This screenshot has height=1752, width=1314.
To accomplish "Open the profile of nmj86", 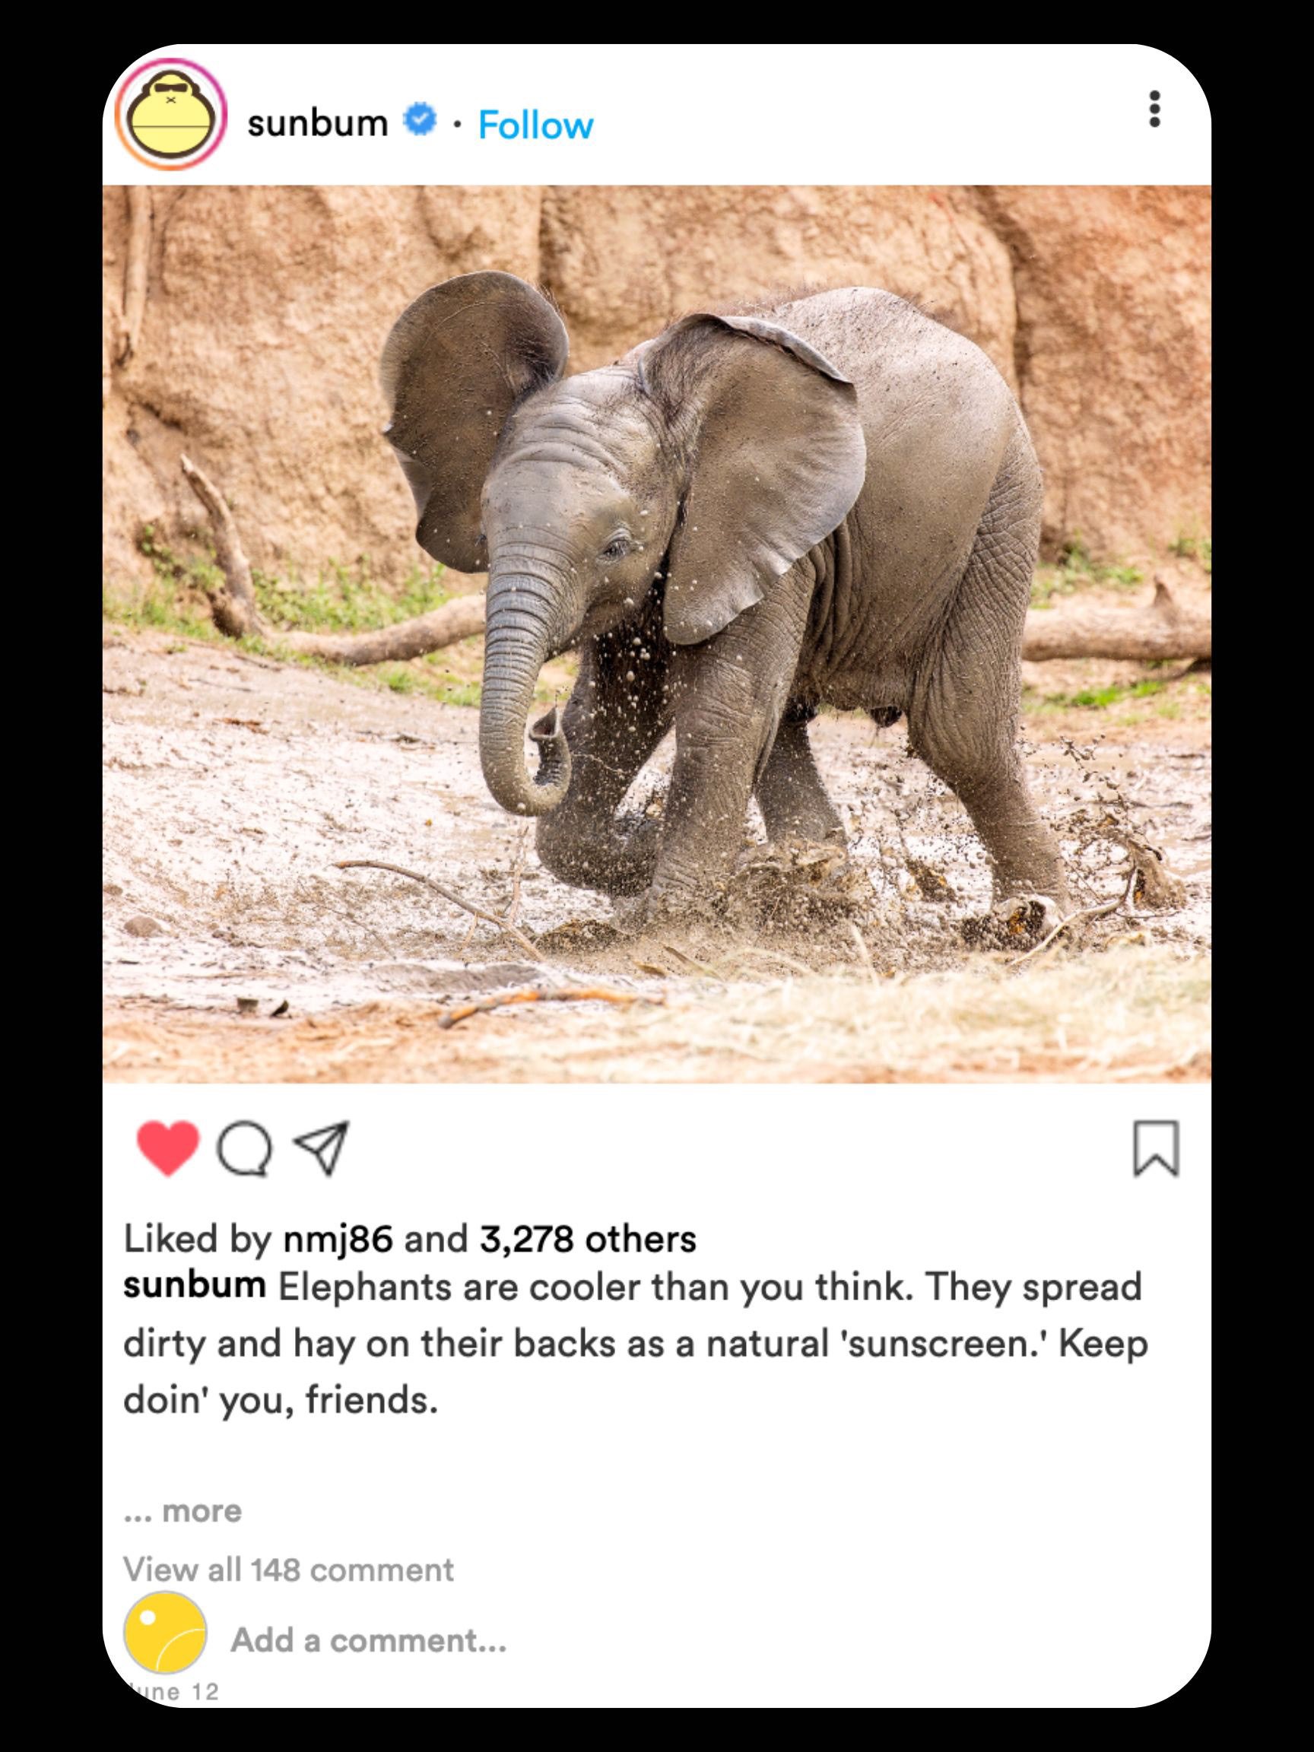I will tap(338, 1239).
